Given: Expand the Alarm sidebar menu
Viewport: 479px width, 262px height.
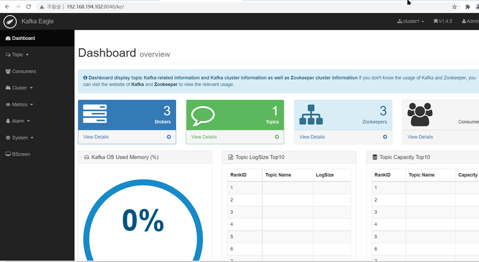Looking at the screenshot, I should (x=37, y=121).
